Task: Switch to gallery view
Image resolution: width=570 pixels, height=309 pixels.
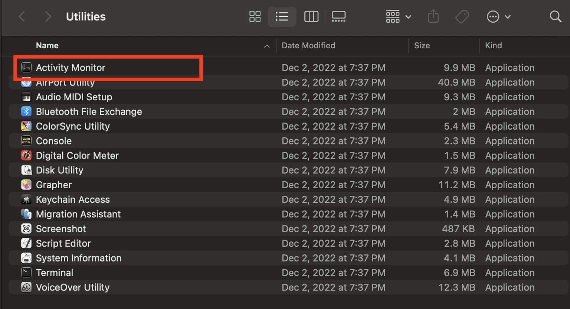Action: (338, 17)
